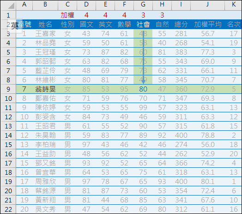242x214 pixels.
Task: Select row 9 header
Action: coord(8,89)
